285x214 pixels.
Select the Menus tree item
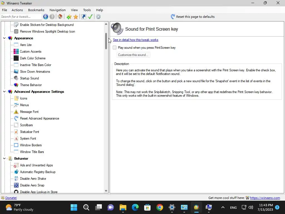click(x=24, y=105)
